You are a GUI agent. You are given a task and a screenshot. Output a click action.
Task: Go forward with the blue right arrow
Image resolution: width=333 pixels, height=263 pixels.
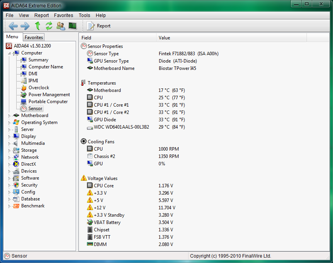coord(25,26)
